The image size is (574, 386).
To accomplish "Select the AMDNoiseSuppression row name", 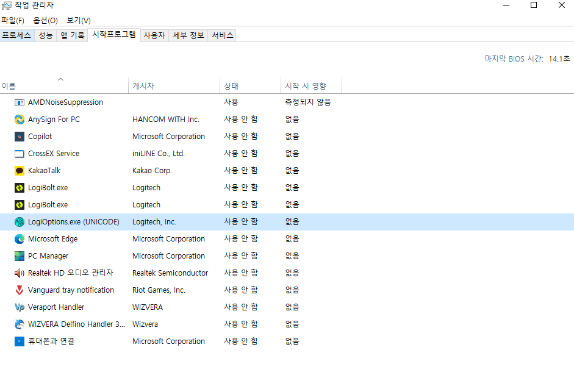I will (65, 102).
